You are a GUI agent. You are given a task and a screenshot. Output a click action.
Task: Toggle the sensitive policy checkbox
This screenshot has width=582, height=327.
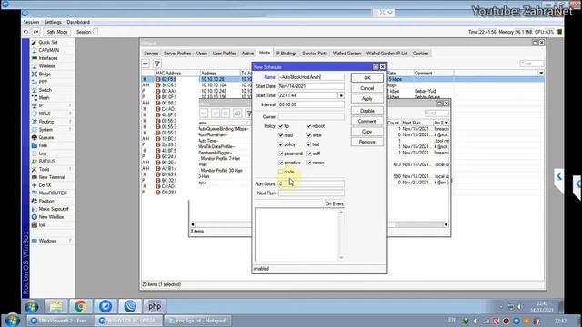pyautogui.click(x=281, y=163)
